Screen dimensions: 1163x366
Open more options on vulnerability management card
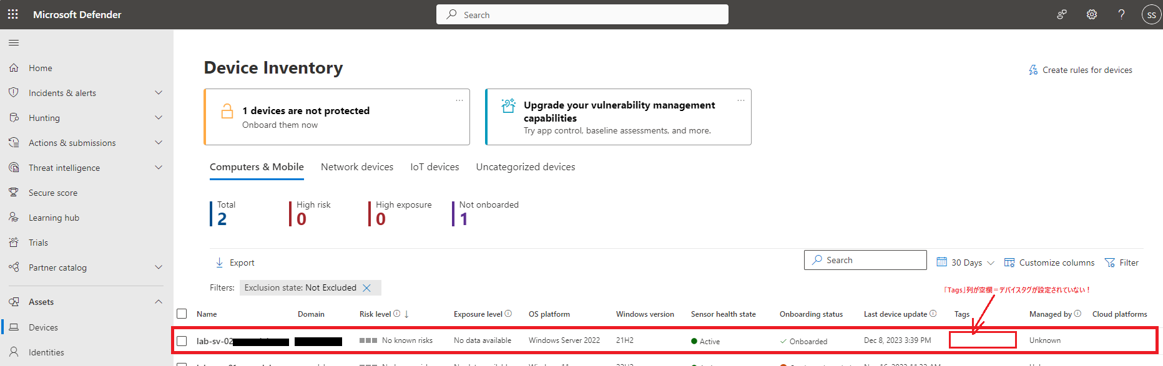tap(741, 100)
